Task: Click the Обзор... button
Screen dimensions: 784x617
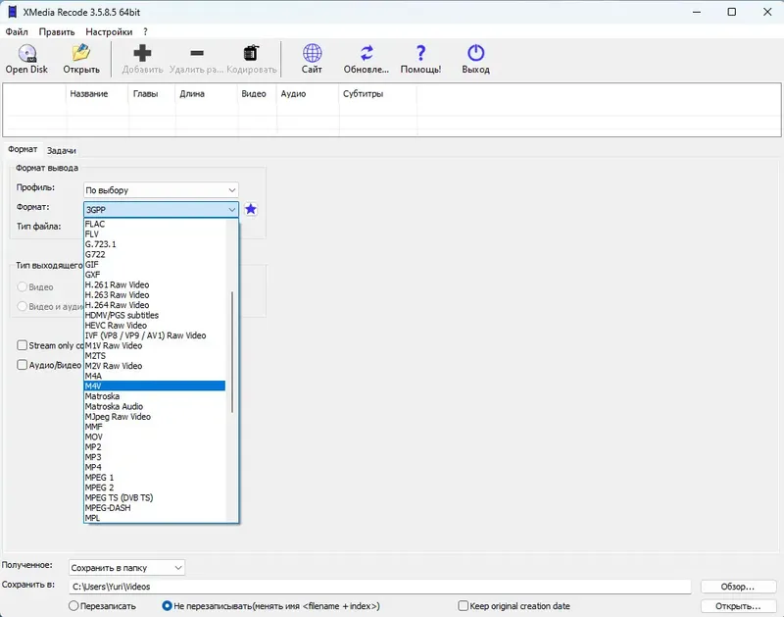Action: 738,587
